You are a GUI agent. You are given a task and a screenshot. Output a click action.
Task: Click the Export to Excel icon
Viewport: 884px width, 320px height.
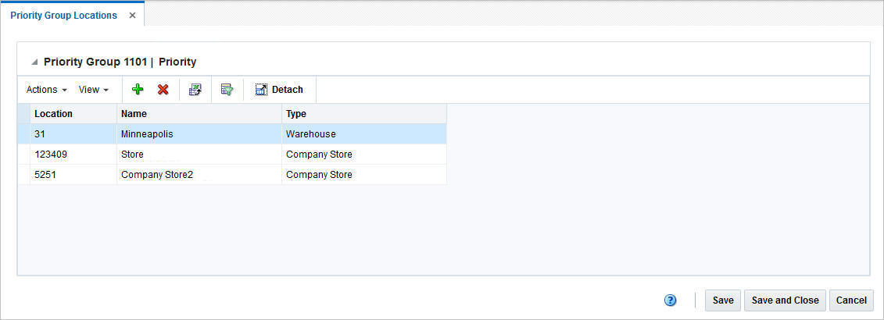pyautogui.click(x=195, y=90)
